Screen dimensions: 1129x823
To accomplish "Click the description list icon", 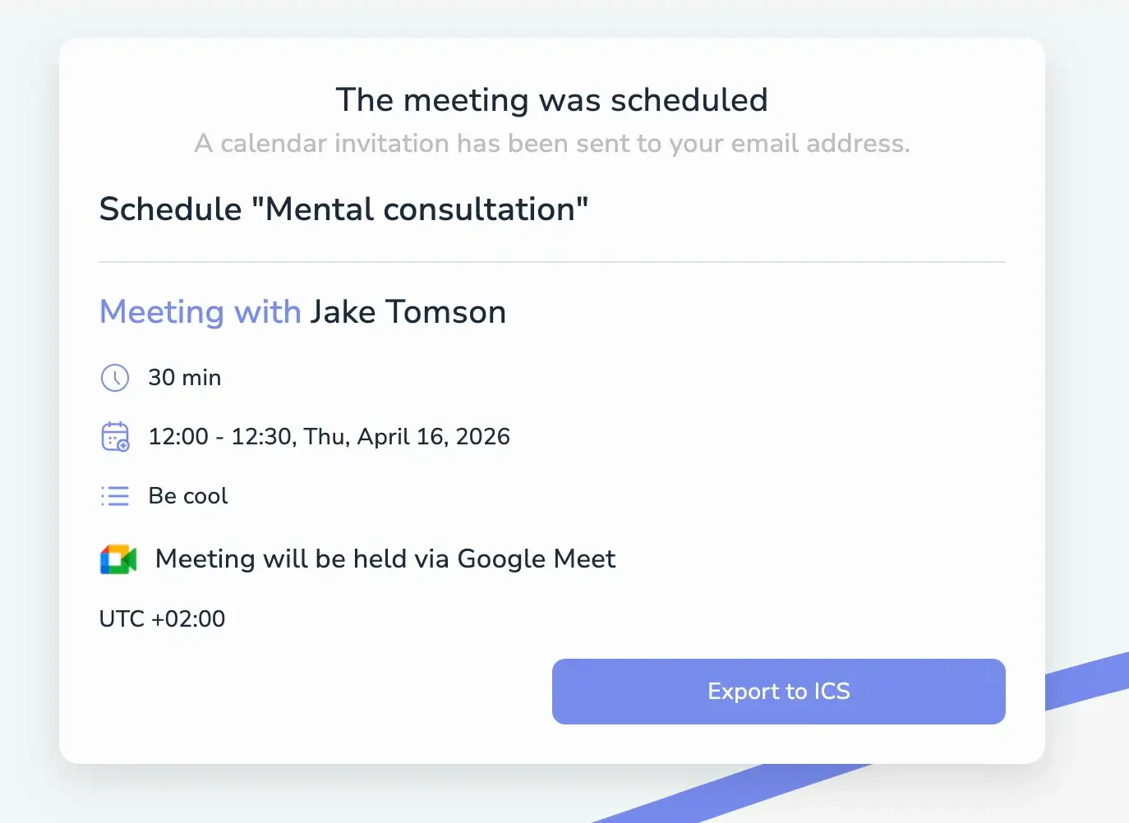I will point(115,496).
